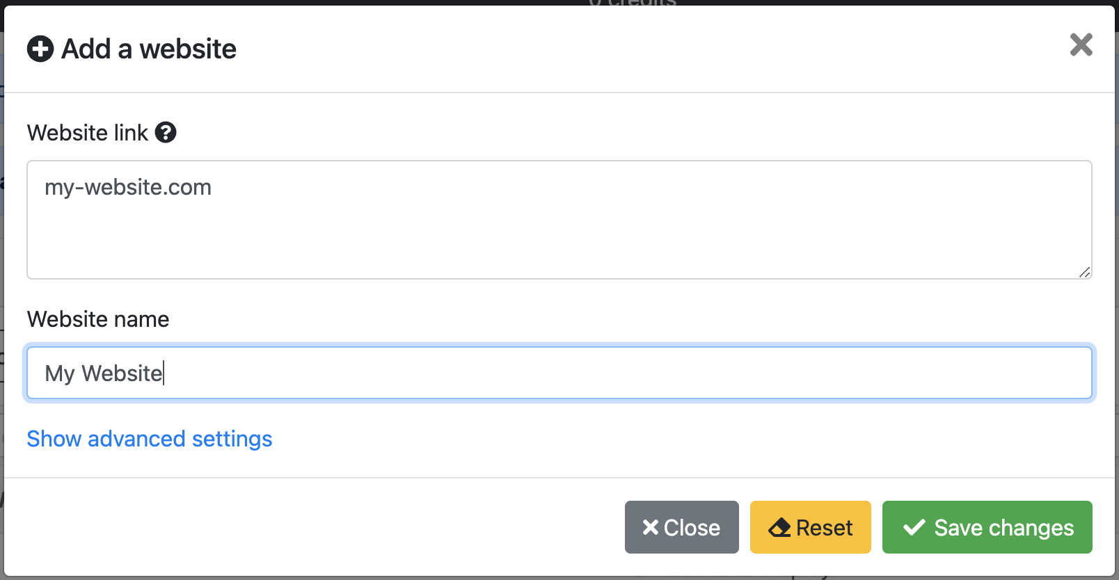Focus the Website name input field

(x=559, y=373)
